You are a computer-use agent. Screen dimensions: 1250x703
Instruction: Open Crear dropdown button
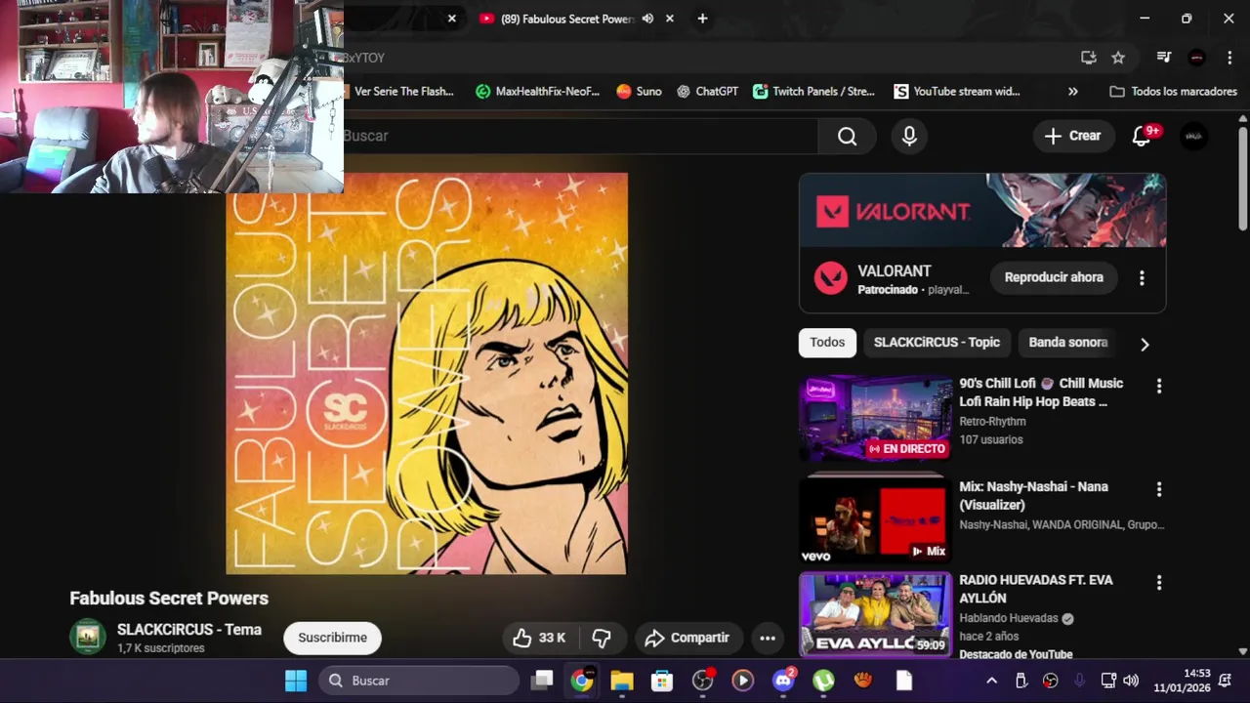click(1072, 136)
